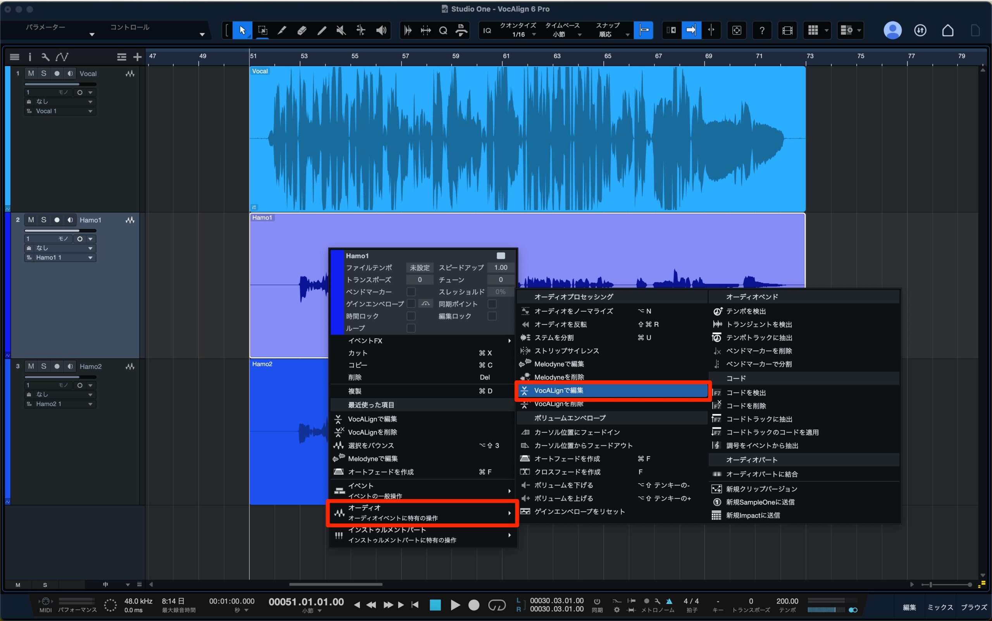Check the ループ checkbox

(x=411, y=328)
